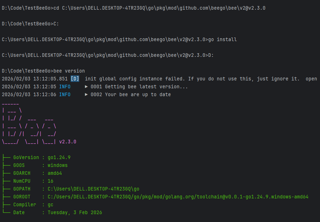Click the triangle marker before 0002 message
The image size is (320, 222).
[86, 94]
